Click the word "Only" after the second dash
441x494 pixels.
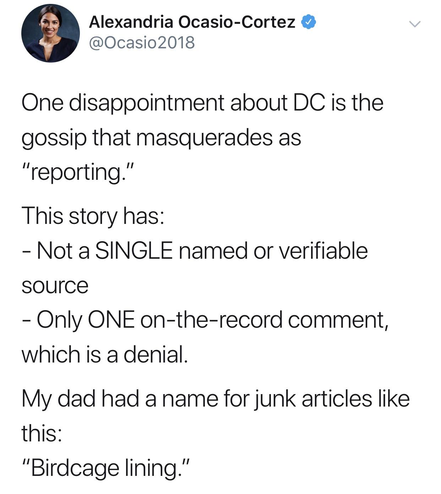click(59, 320)
